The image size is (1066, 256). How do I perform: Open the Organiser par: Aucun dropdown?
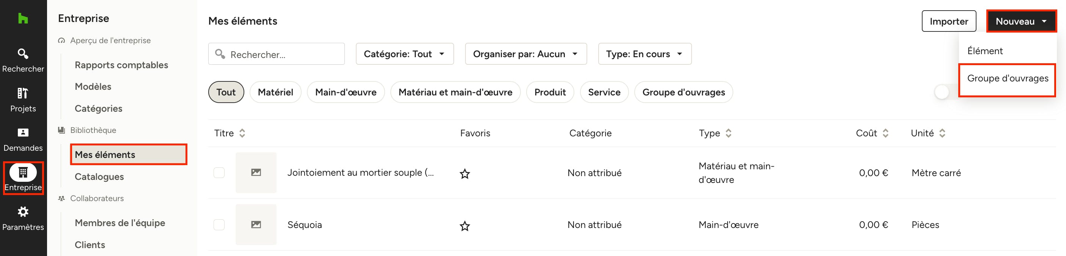[x=525, y=54]
